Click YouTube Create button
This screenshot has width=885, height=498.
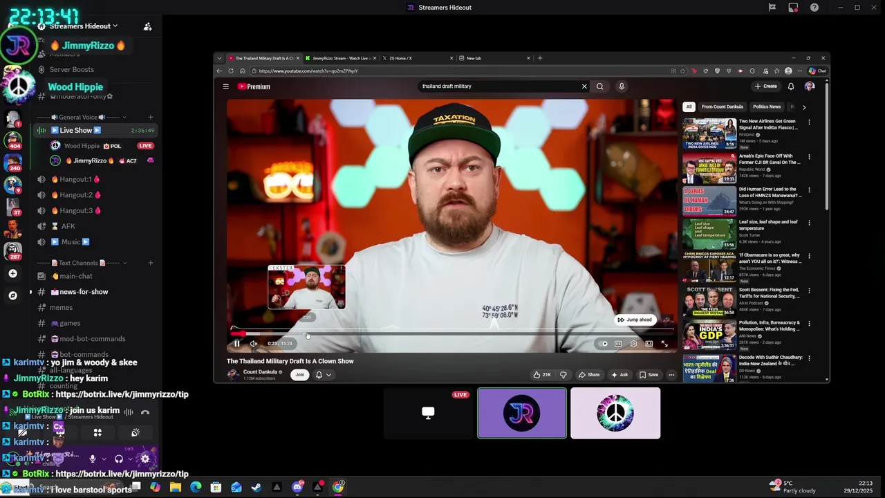click(x=766, y=86)
